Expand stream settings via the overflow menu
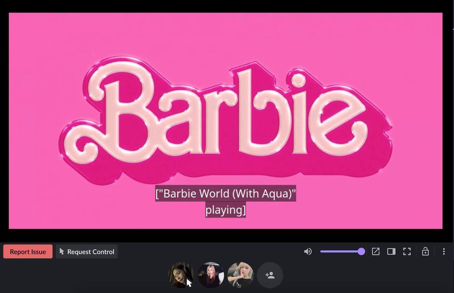This screenshot has width=454, height=293. pos(444,251)
